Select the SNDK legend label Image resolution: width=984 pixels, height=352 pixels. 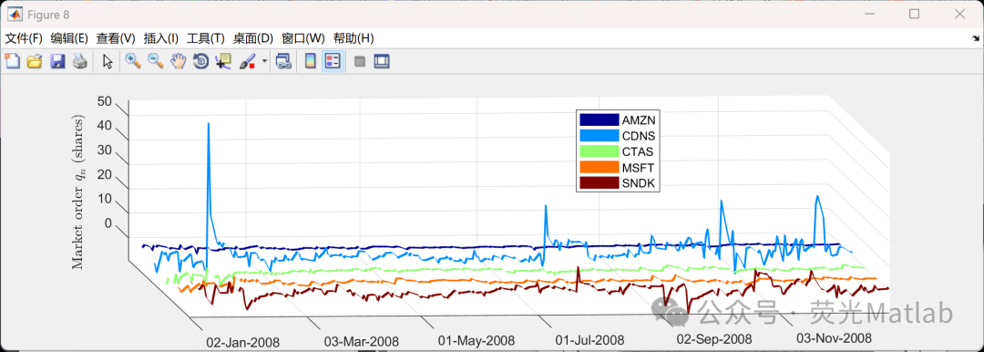(x=638, y=183)
